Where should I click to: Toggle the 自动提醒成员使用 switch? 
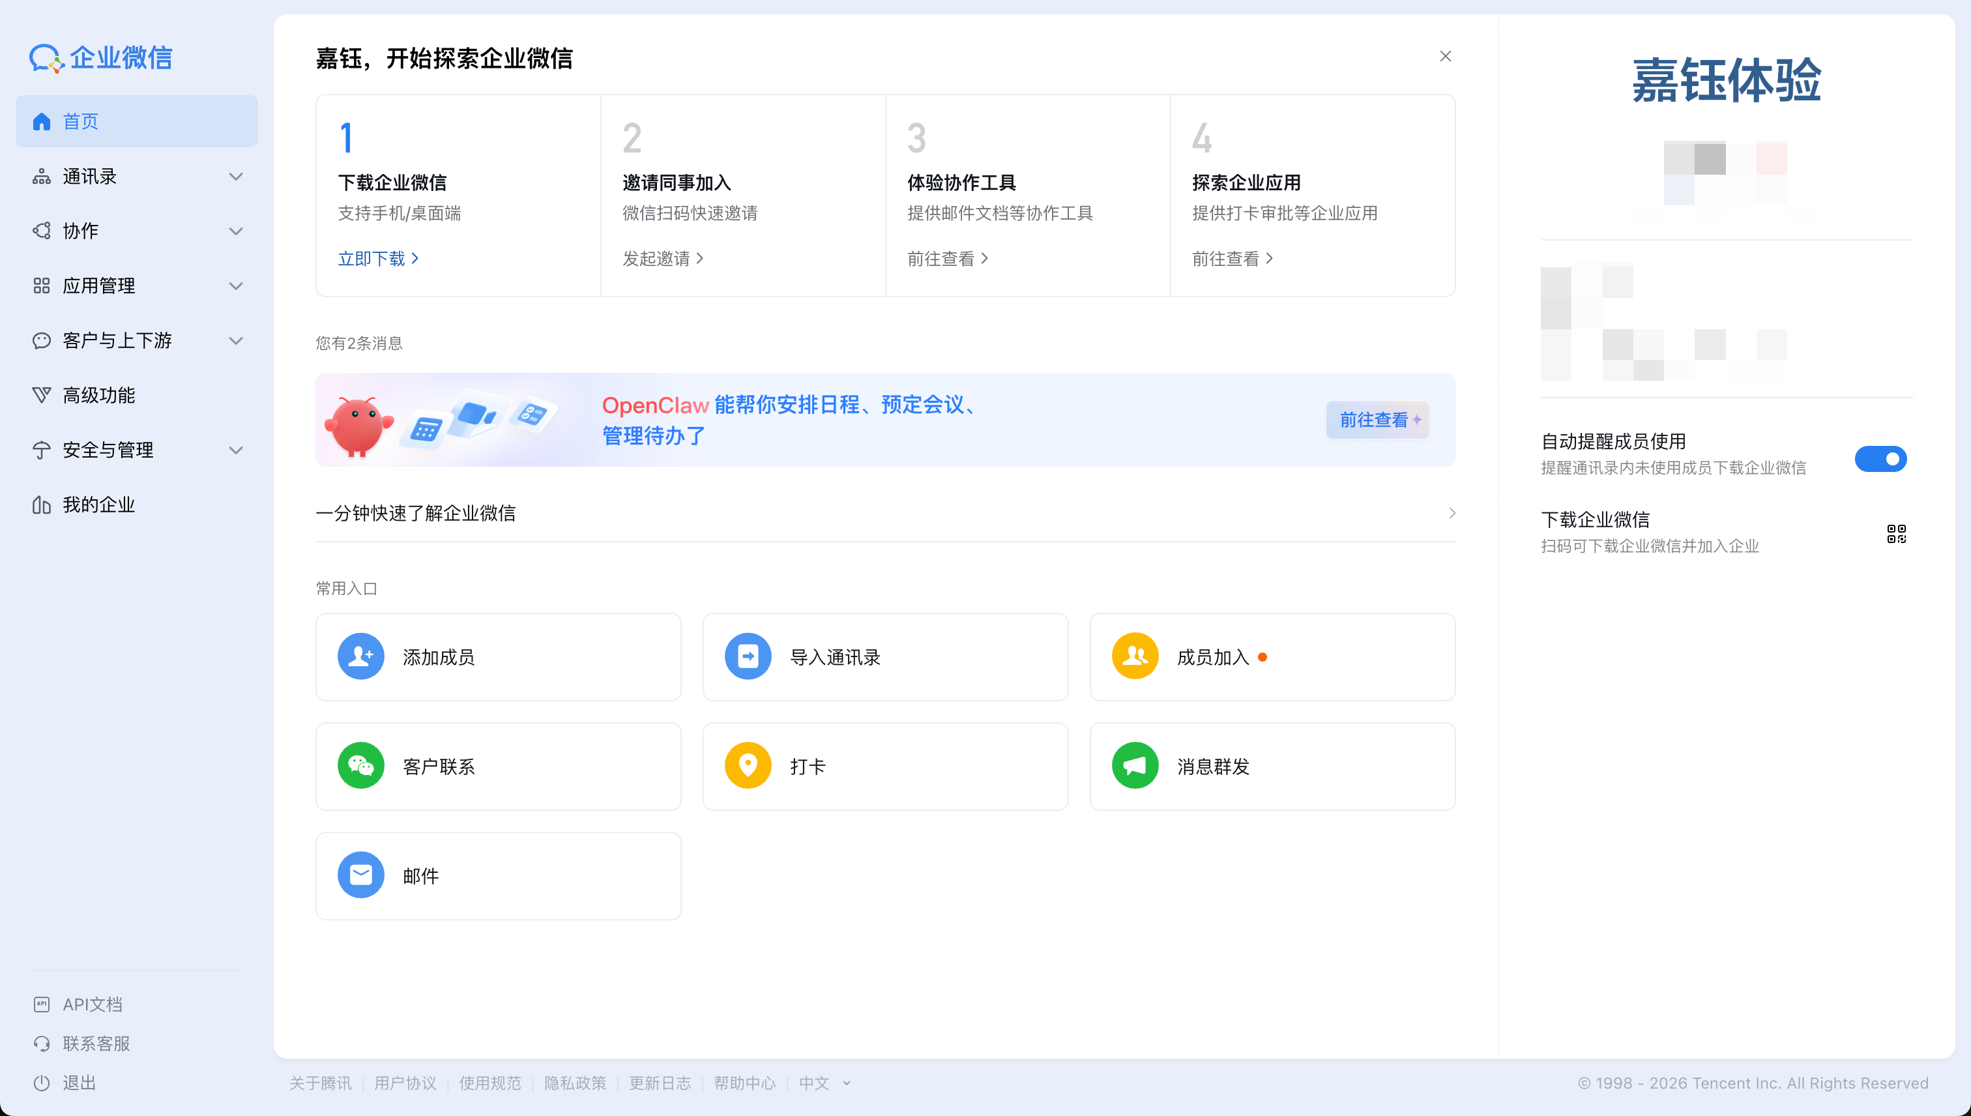[1880, 458]
